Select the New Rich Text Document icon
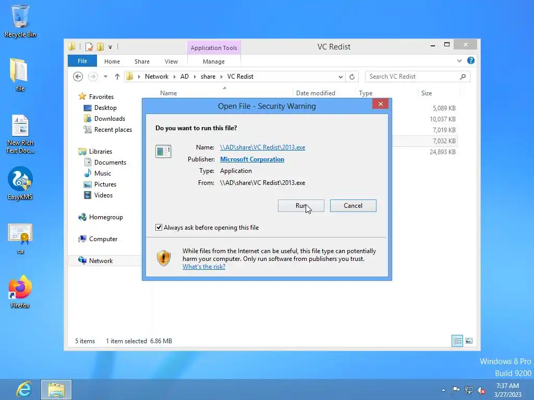 coord(20,134)
